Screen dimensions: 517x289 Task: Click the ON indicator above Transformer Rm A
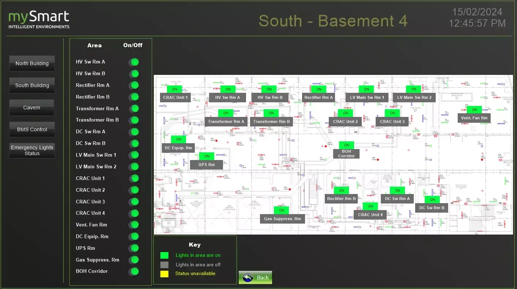tap(226, 113)
